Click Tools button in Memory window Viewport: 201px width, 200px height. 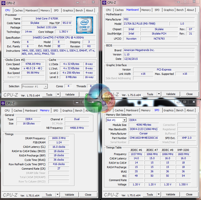49,195
